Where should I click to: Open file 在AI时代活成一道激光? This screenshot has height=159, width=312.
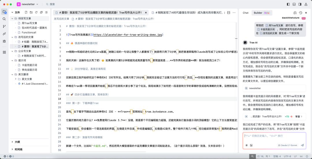34,28
